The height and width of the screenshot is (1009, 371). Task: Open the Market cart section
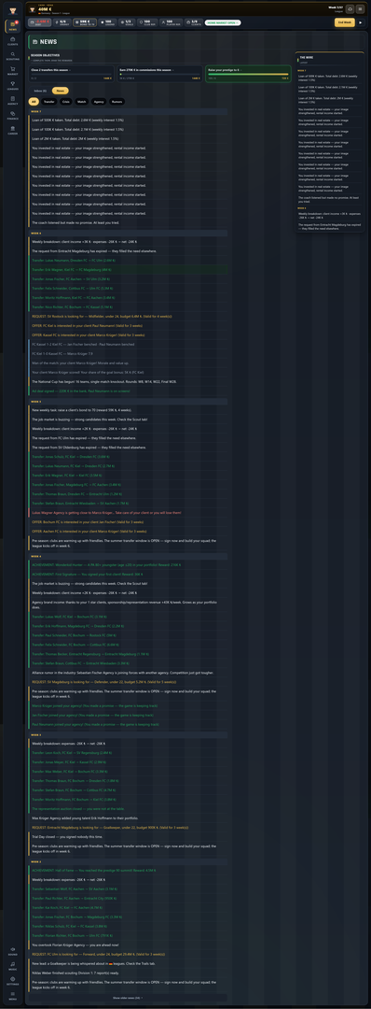tap(12, 71)
